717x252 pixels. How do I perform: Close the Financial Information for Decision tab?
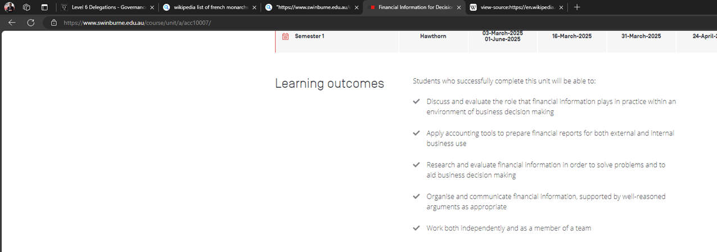pyautogui.click(x=459, y=7)
